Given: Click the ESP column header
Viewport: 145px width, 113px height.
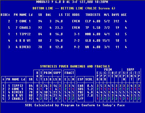Looking at the screenshot, I should [x=80, y=79].
